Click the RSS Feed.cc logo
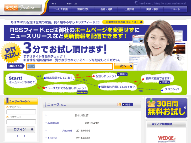 pyautogui.click(x=23, y=8)
